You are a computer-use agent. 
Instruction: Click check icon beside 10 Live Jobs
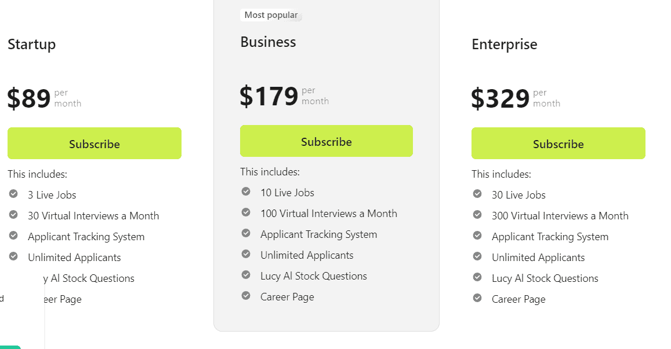tap(246, 192)
